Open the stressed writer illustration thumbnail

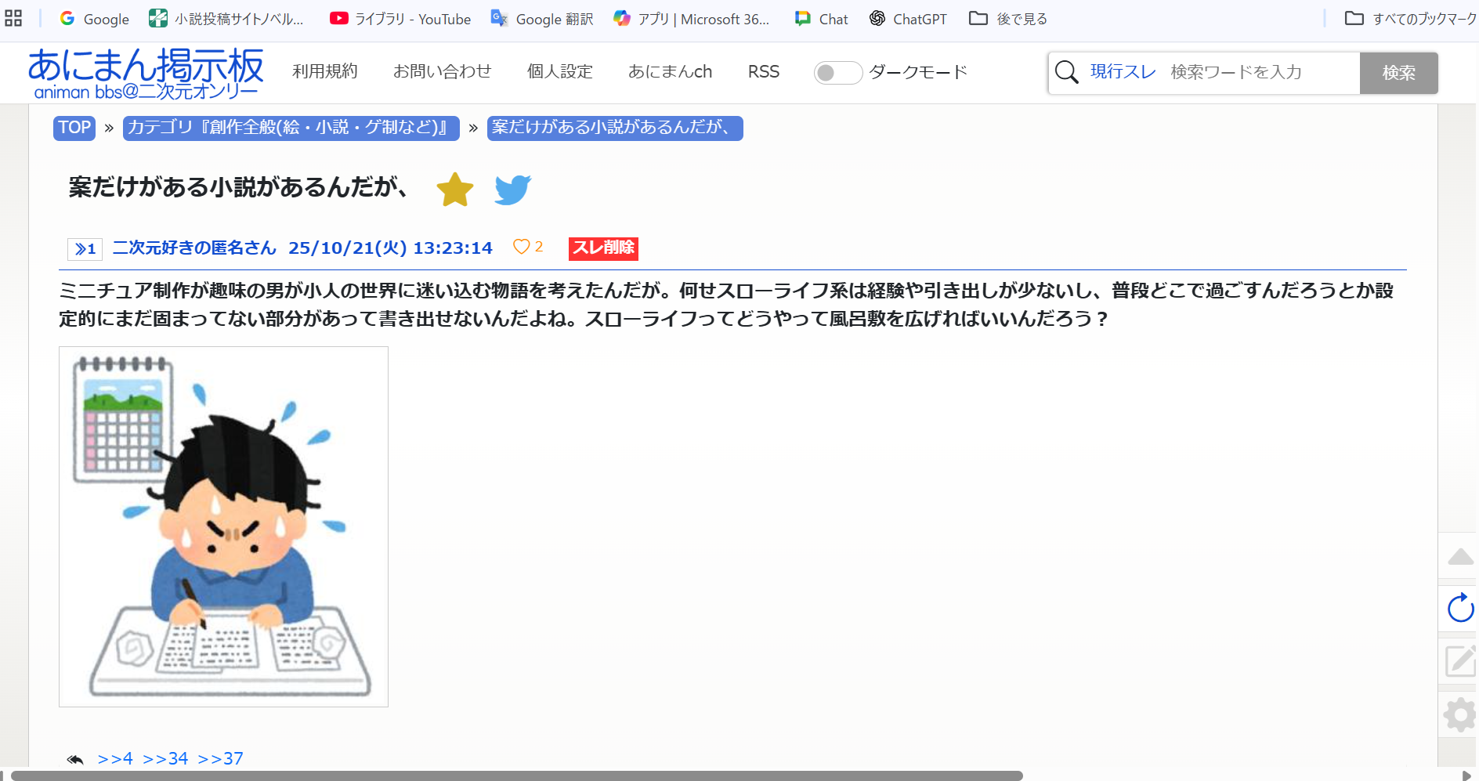tap(223, 526)
